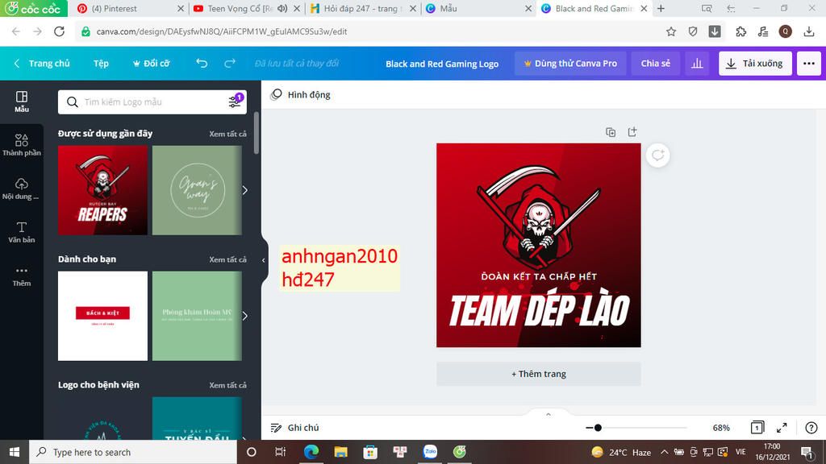This screenshot has width=826, height=464.
Task: Select the Phòng khám green template
Action: (197, 316)
